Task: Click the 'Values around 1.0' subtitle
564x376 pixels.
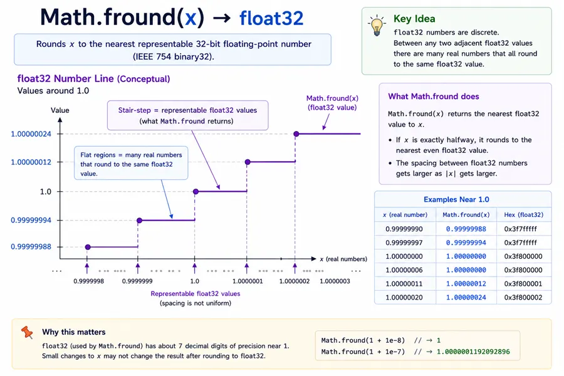Action: pos(53,91)
